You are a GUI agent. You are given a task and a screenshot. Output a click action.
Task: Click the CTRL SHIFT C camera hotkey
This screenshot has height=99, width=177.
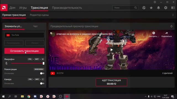click(36, 79)
